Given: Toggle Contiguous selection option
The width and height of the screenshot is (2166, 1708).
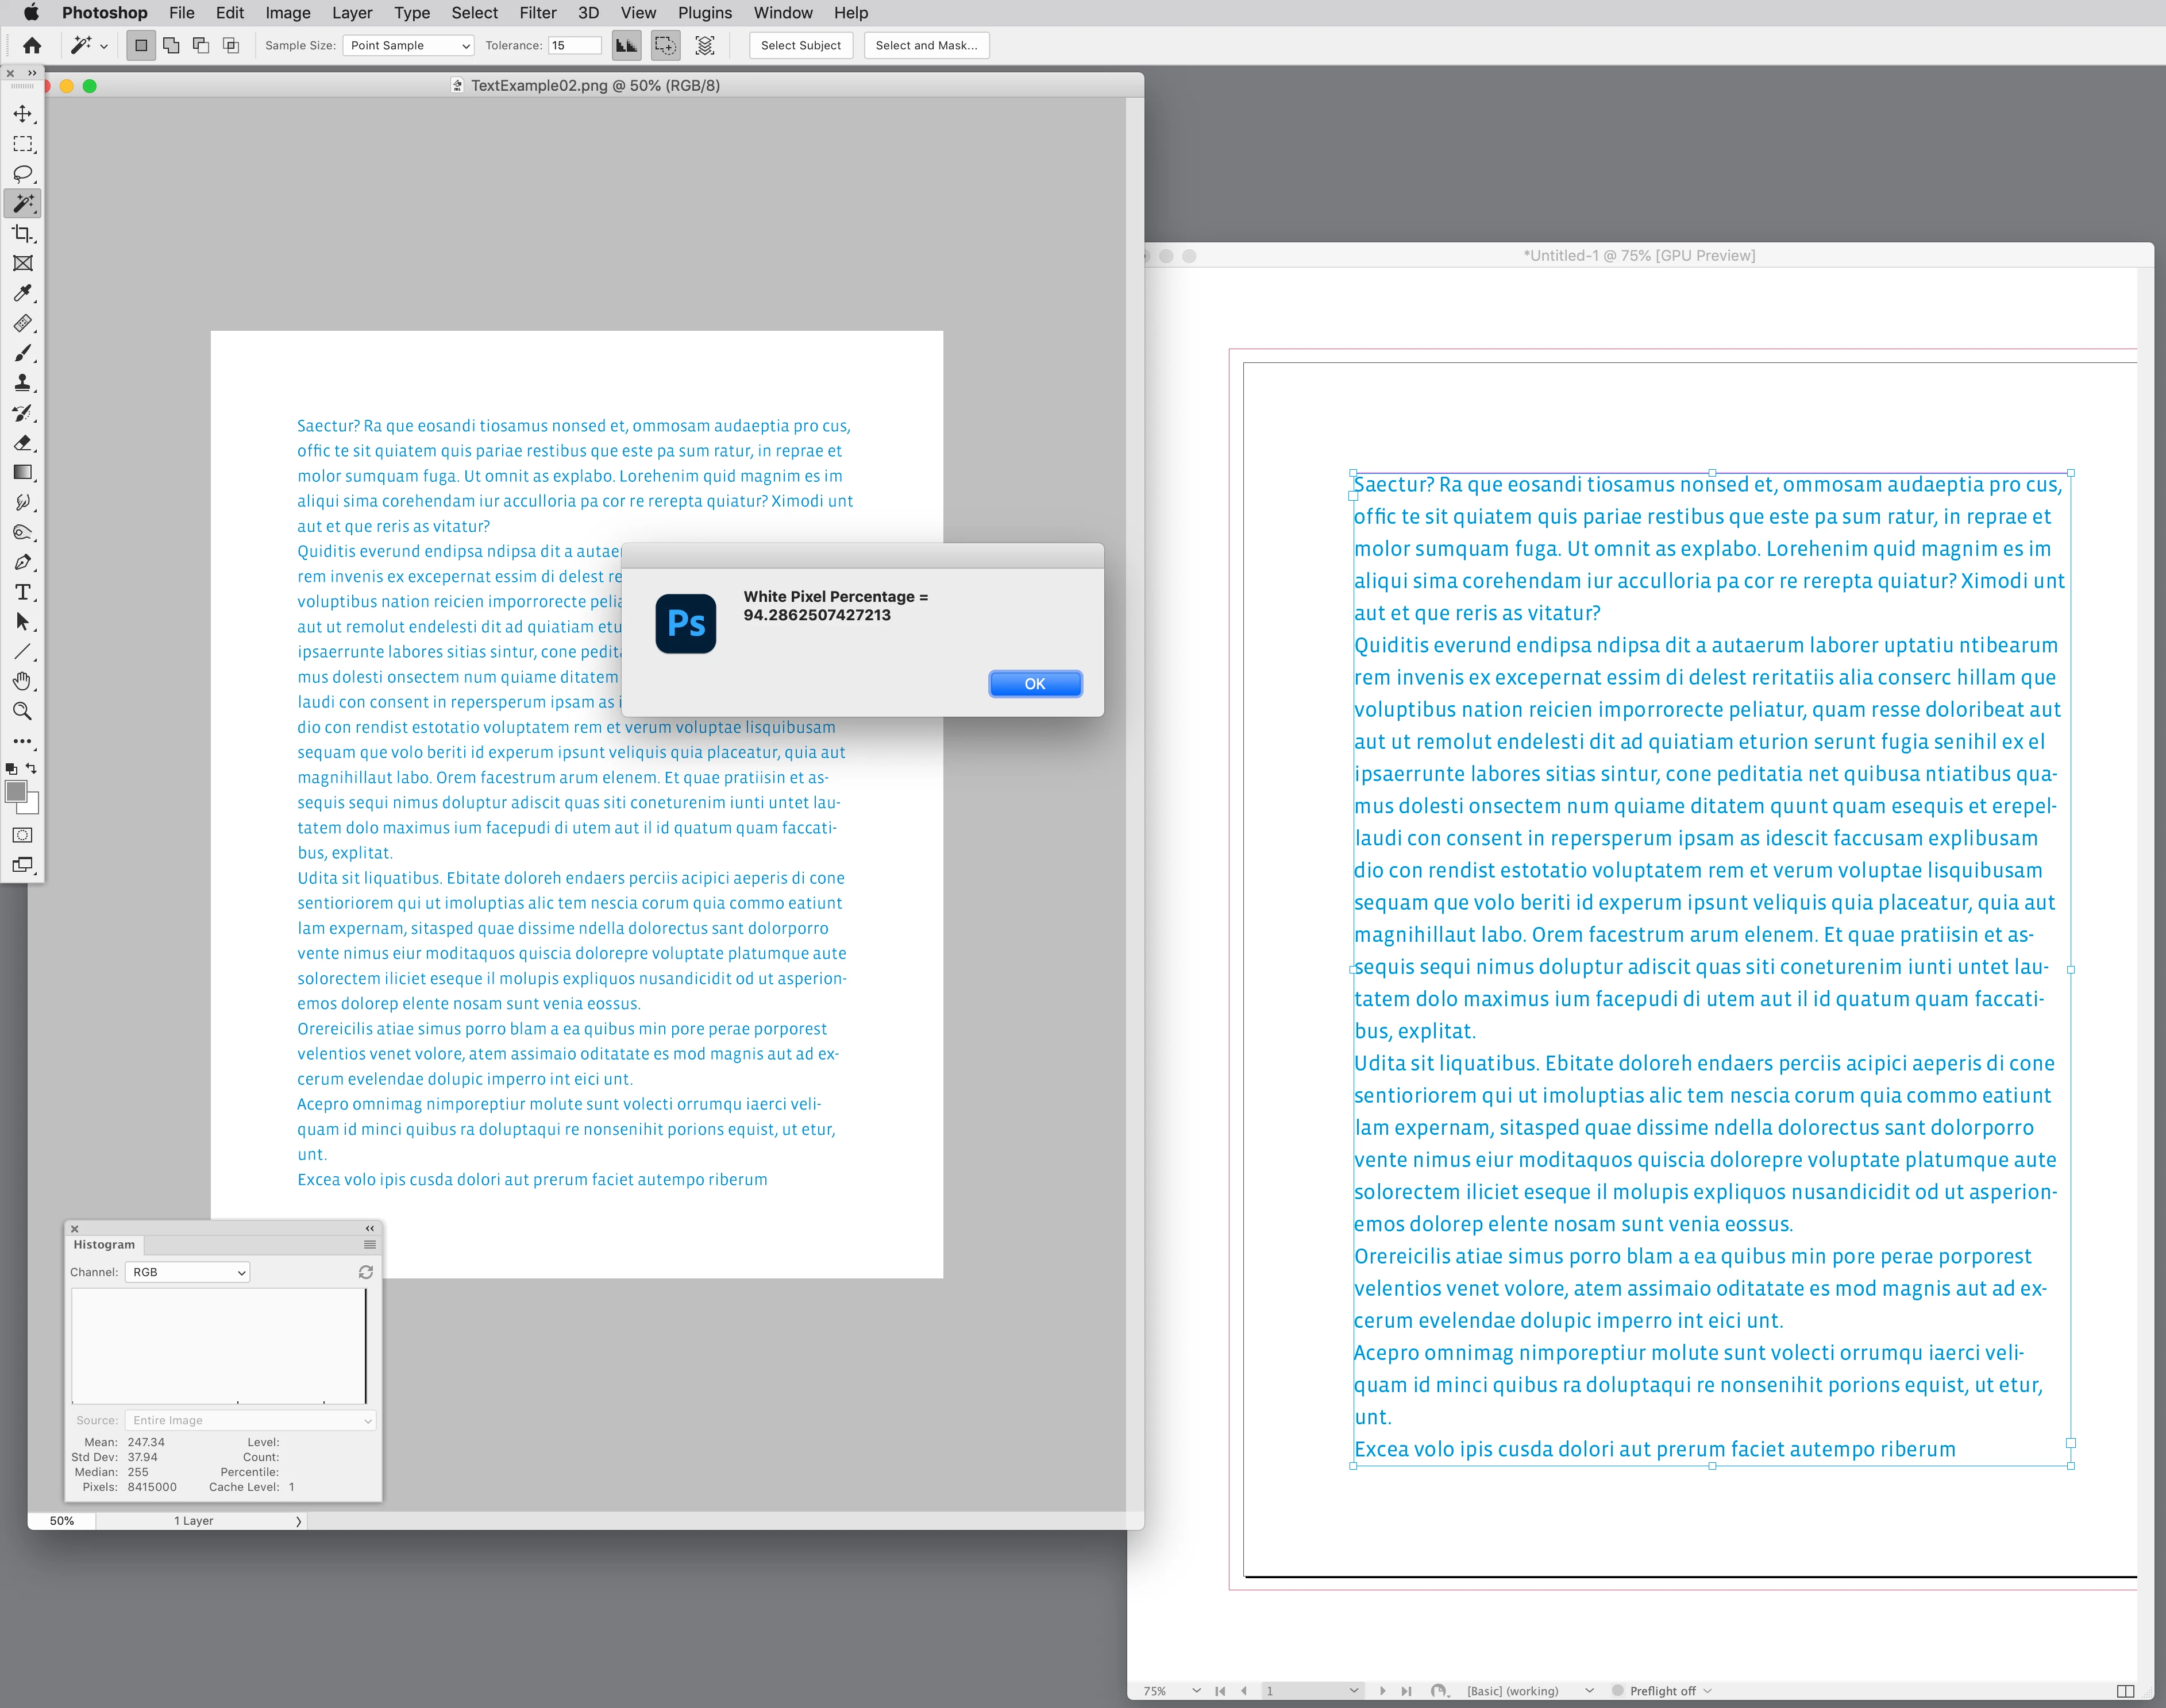Looking at the screenshot, I should point(665,45).
